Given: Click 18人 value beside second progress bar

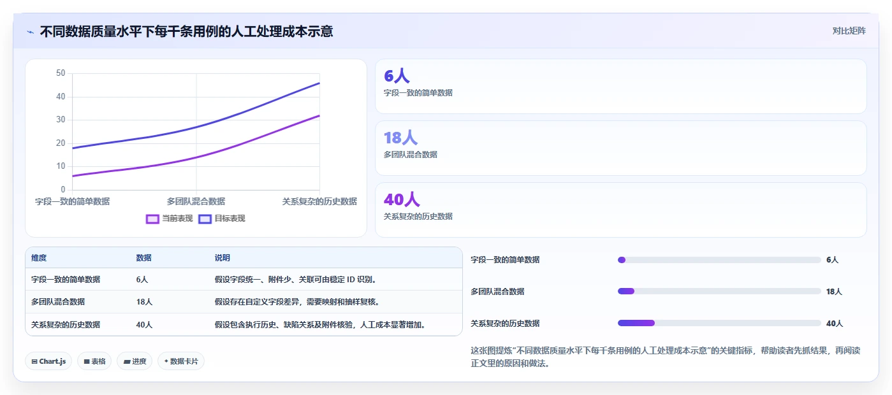Looking at the screenshot, I should tap(834, 292).
